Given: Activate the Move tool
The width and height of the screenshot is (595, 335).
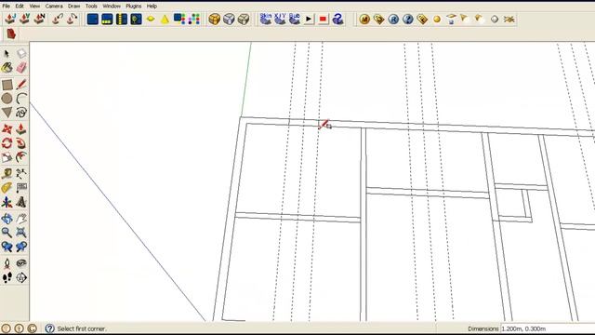Looking at the screenshot, I should (7, 129).
